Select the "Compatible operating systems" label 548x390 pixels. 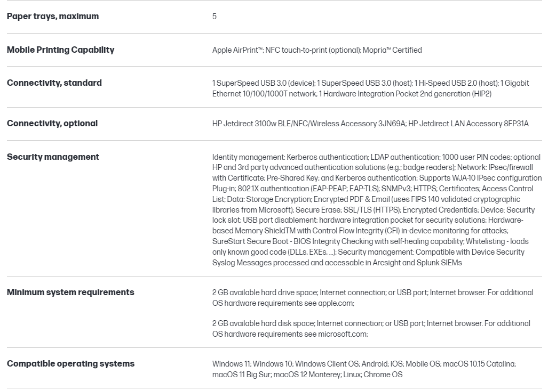pyautogui.click(x=70, y=364)
